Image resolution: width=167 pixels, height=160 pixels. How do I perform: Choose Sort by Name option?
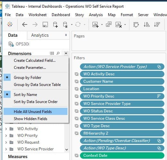(x=36, y=95)
